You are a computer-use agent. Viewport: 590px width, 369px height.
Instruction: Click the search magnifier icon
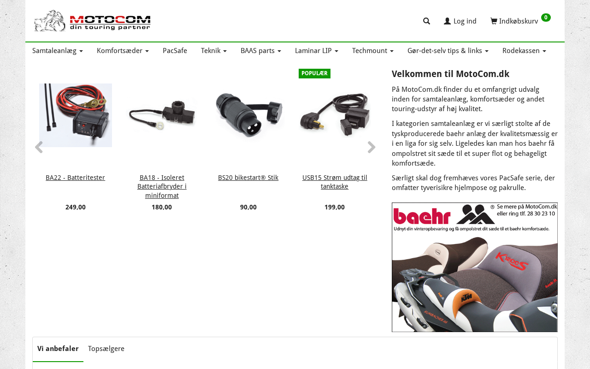click(x=426, y=21)
